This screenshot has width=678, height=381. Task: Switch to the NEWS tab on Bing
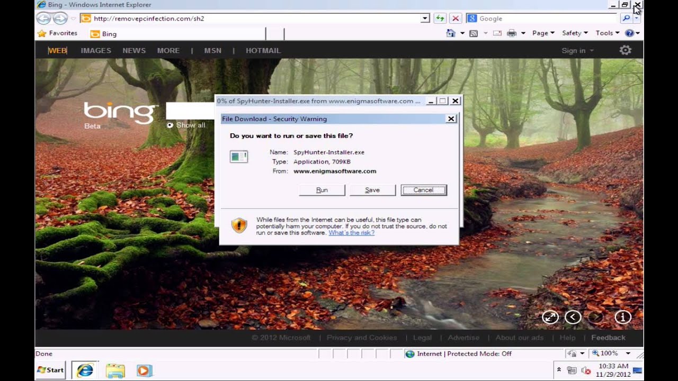[x=134, y=51]
